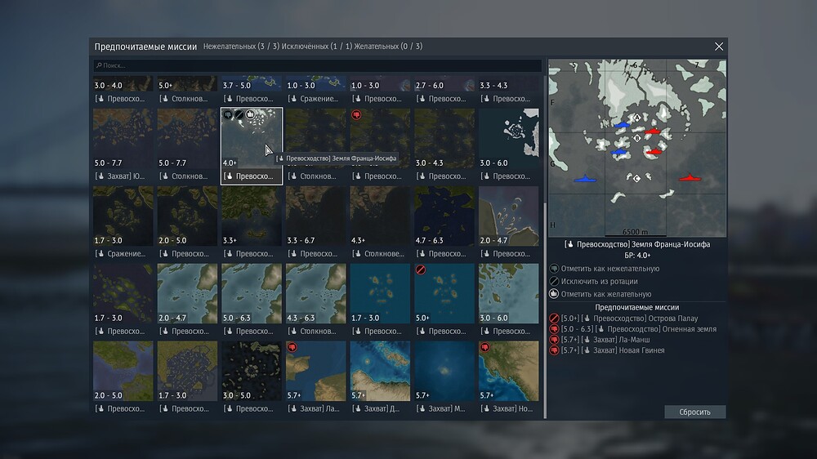This screenshot has height=459, width=817.
Task: Click ban icon on the selected 4.0+ map tile
Action: (x=239, y=115)
